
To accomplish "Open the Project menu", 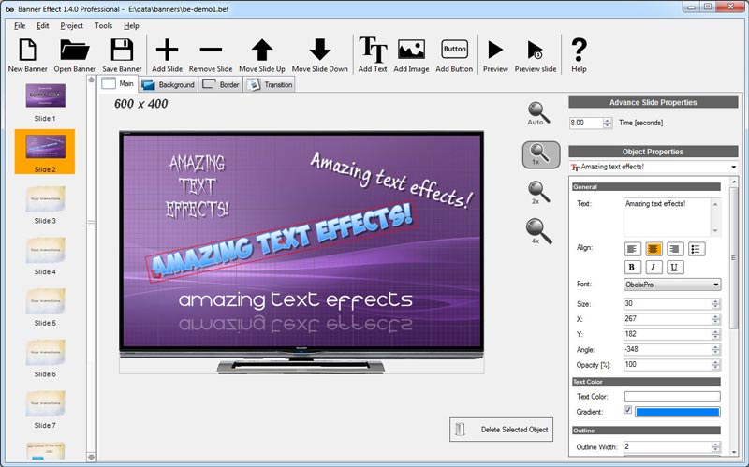I will pyautogui.click(x=72, y=26).
